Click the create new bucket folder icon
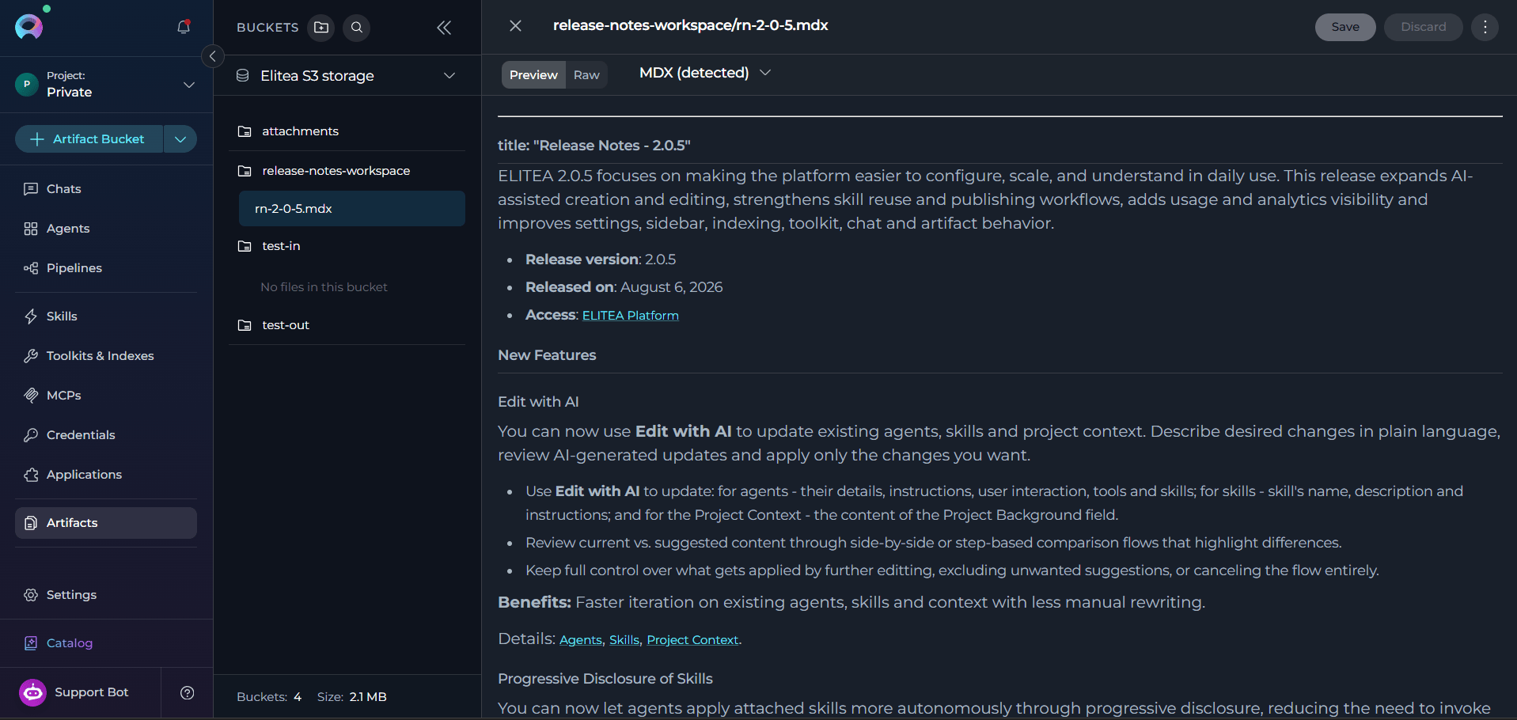 pos(321,28)
